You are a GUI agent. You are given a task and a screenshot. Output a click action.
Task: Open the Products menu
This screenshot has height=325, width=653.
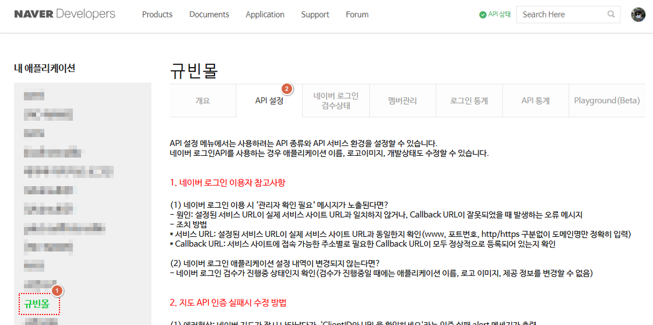pos(157,15)
